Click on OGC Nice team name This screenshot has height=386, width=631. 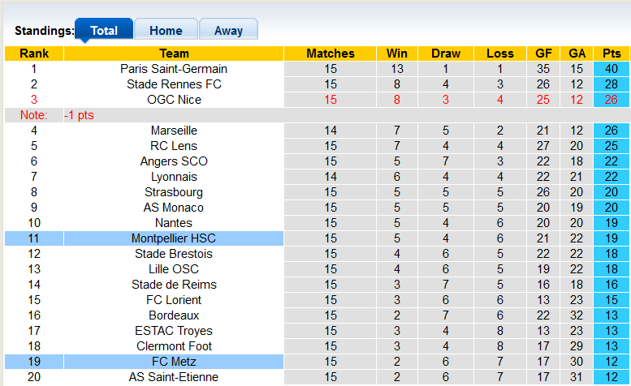[174, 100]
